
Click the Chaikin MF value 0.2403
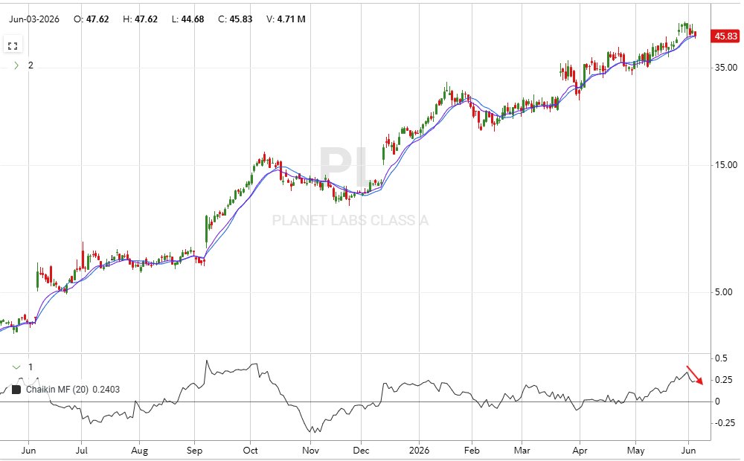(106, 390)
